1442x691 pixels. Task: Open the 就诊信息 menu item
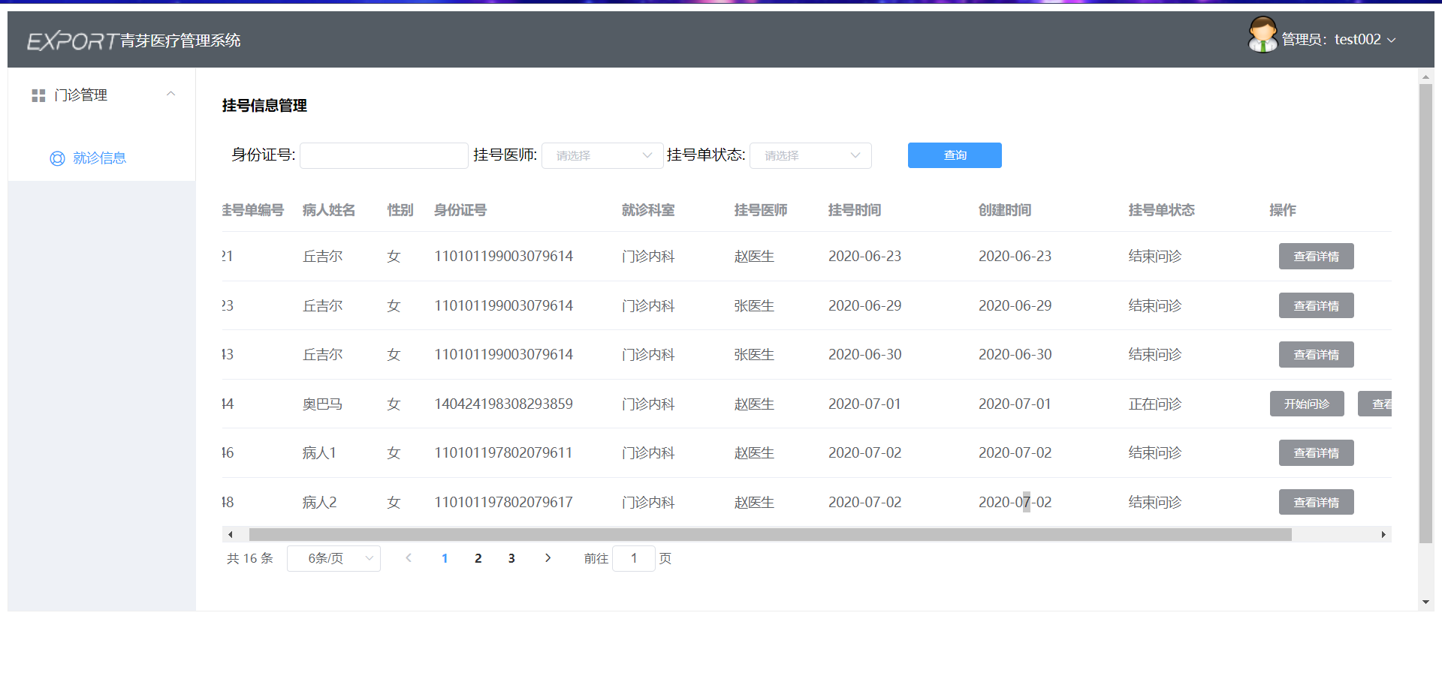pos(101,158)
